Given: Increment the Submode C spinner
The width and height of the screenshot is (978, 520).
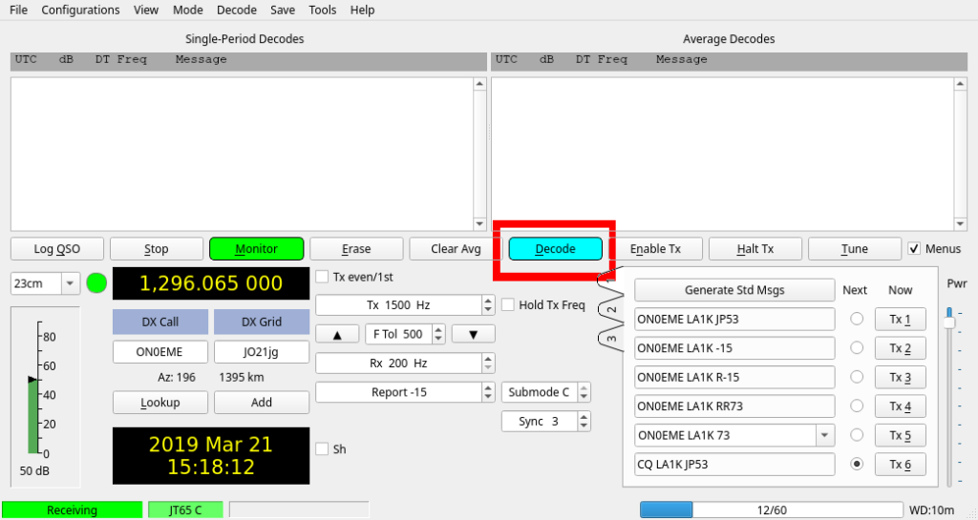Looking at the screenshot, I should pos(584,387).
